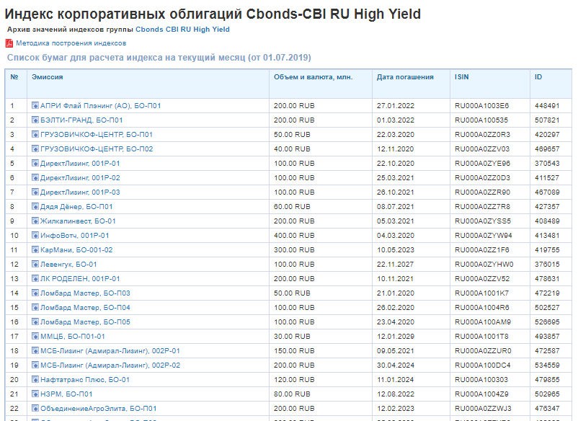Click the icon next to АПРИ Флай Плэнинг

35,106
